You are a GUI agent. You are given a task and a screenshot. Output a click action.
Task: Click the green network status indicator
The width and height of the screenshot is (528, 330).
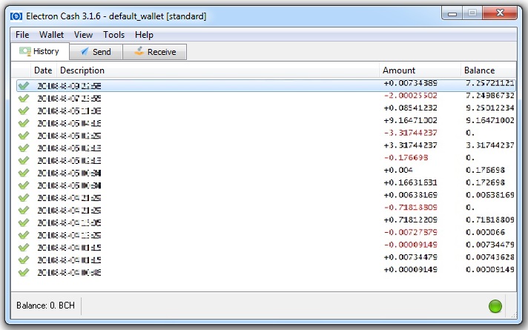[495, 306]
